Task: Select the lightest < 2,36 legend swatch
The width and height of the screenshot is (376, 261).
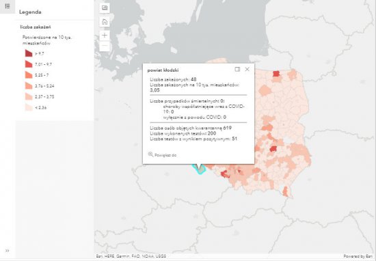Action: tap(29, 107)
